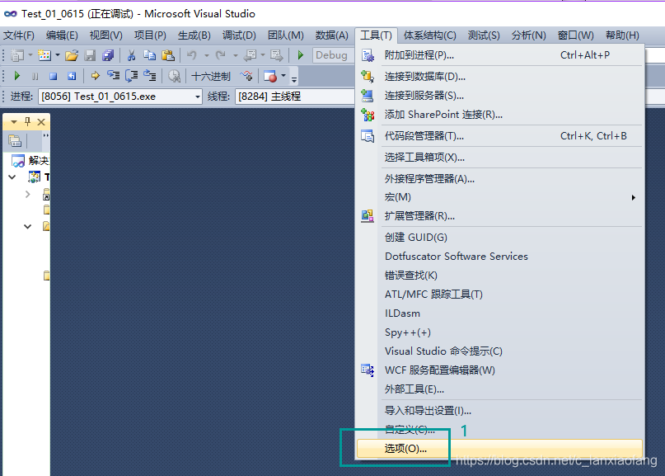Select 连接到服务器(S)... menu entry

coord(499,96)
